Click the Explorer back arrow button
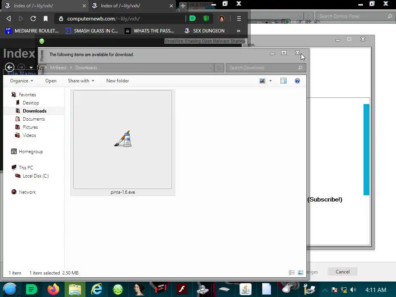 (x=10, y=67)
